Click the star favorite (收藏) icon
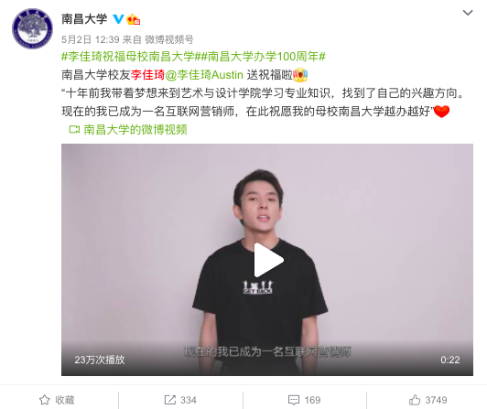 pos(45,400)
